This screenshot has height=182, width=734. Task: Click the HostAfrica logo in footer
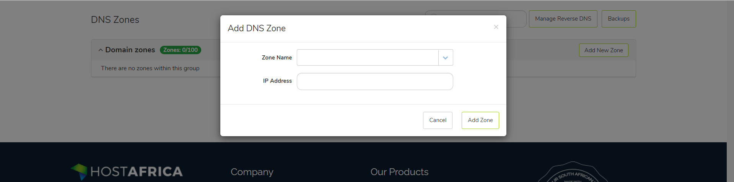127,172
